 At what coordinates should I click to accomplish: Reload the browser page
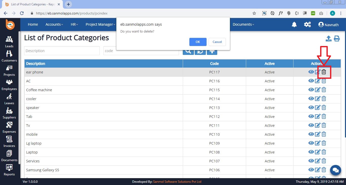coord(22,13)
